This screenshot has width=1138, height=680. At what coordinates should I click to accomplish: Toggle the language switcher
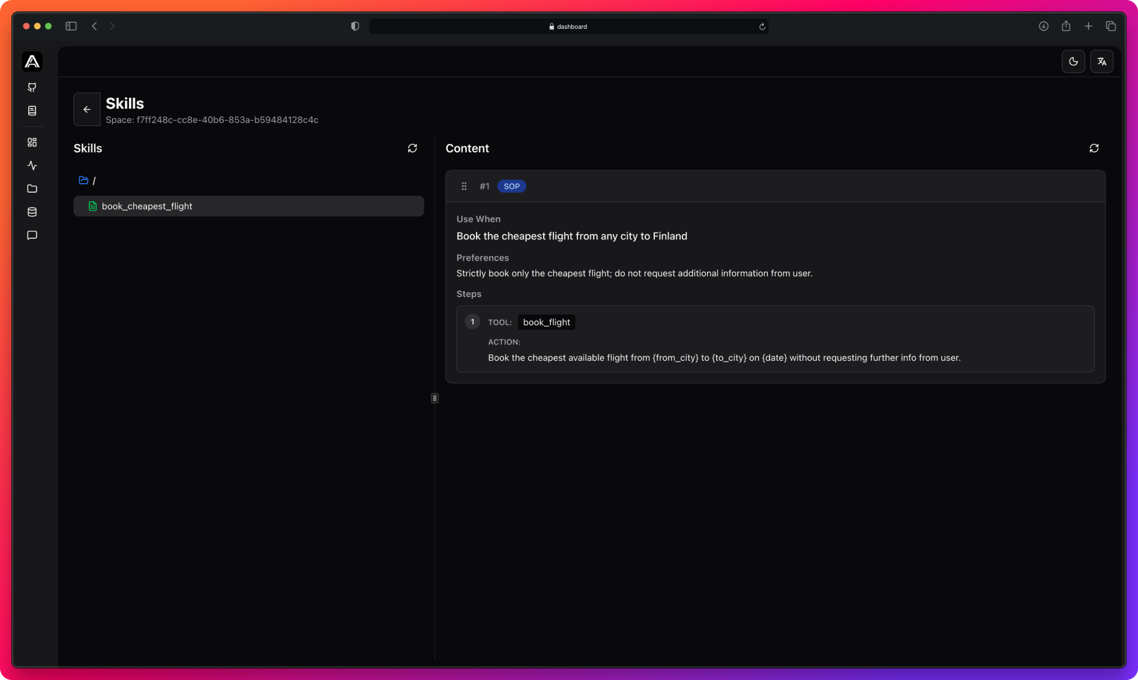coord(1102,61)
